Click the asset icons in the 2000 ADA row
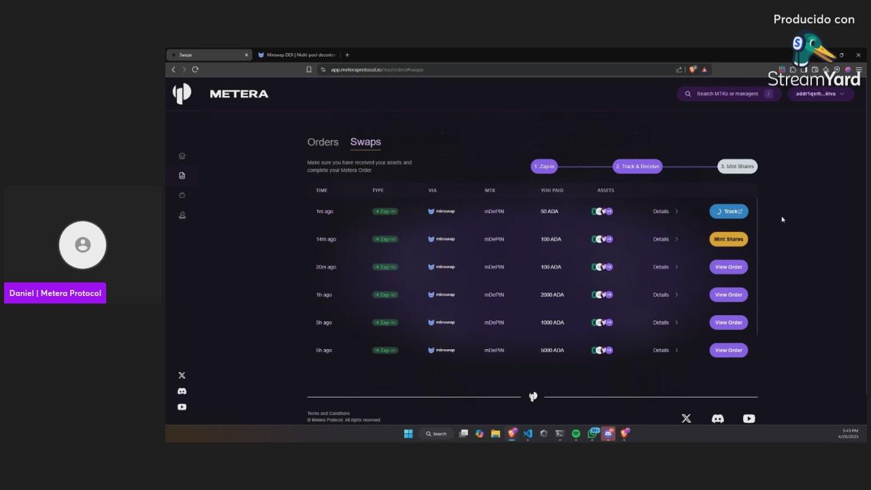This screenshot has width=871, height=490. (602, 295)
